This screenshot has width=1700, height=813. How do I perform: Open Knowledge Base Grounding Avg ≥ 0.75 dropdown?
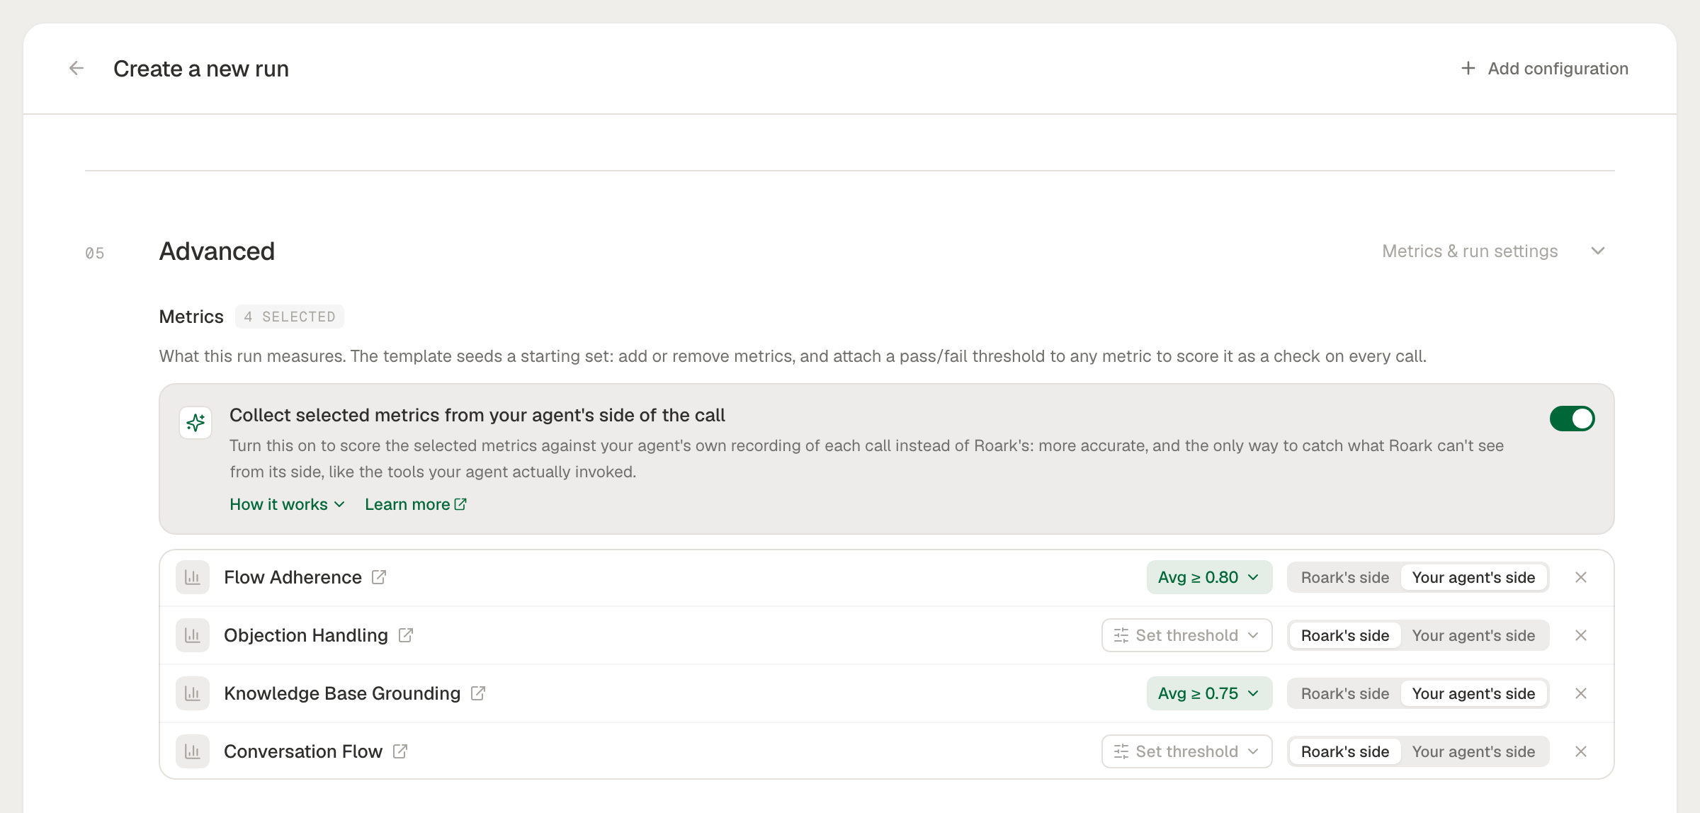(x=1209, y=693)
